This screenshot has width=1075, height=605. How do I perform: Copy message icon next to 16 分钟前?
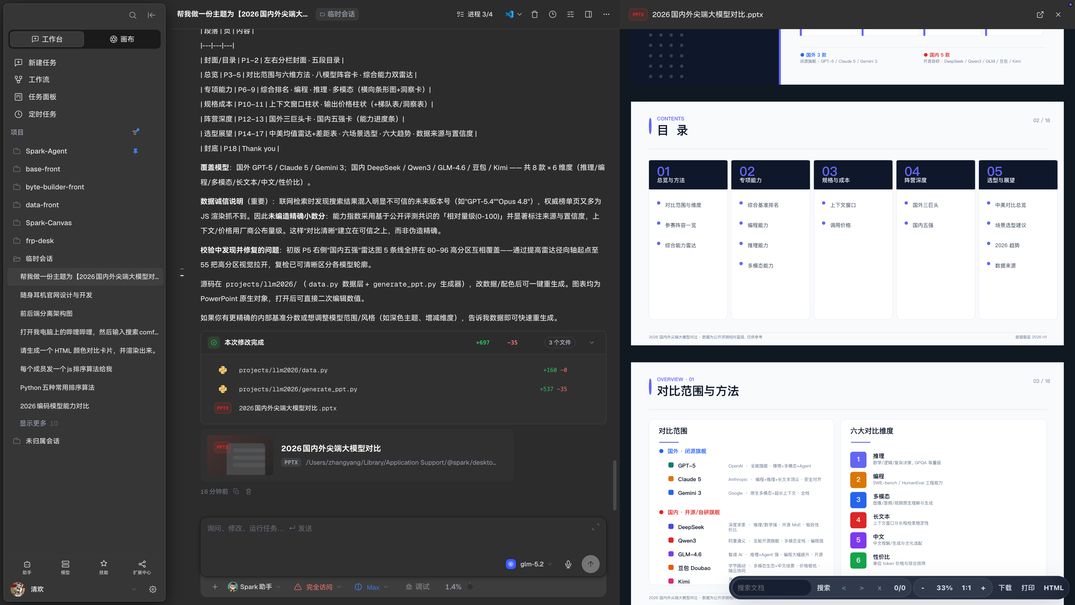click(236, 492)
